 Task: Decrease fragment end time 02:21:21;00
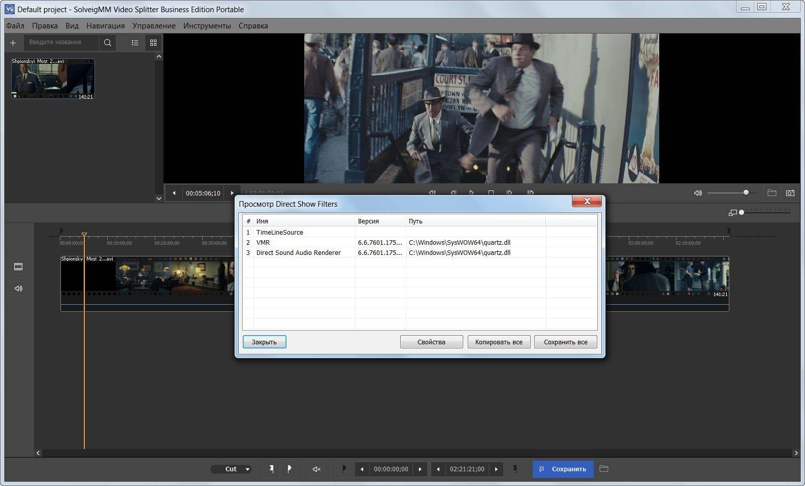click(x=438, y=469)
